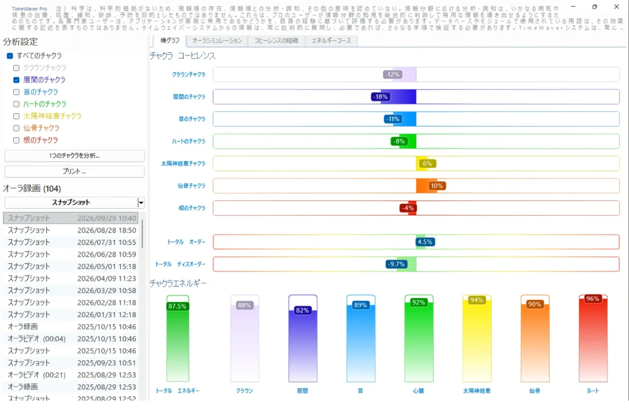The width and height of the screenshot is (629, 415).
Task: Click the 87.5% トータル エネルギー column
Action: 178,338
